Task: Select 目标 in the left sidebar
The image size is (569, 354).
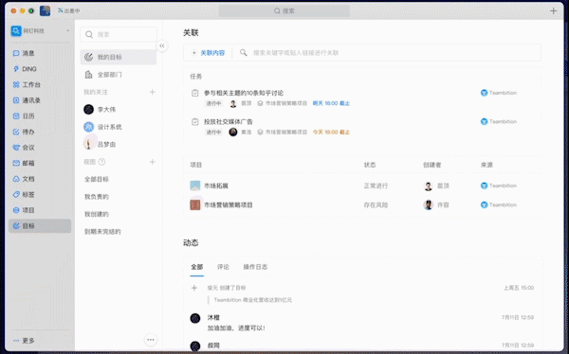Action: coord(40,225)
